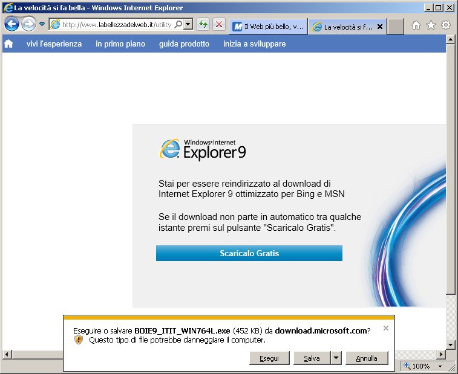
Task: Click the vertical scrollbar down arrow
Action: [450, 345]
